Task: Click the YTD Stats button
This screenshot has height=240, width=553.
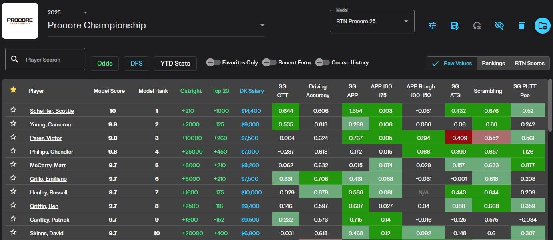Action: [175, 63]
